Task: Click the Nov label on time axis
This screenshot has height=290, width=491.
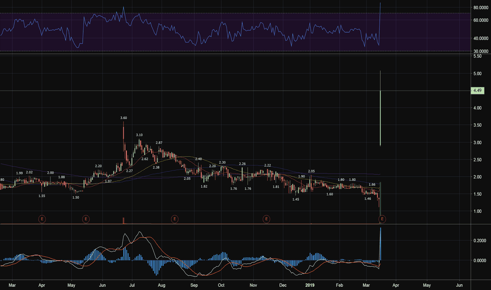Action: (x=253, y=285)
